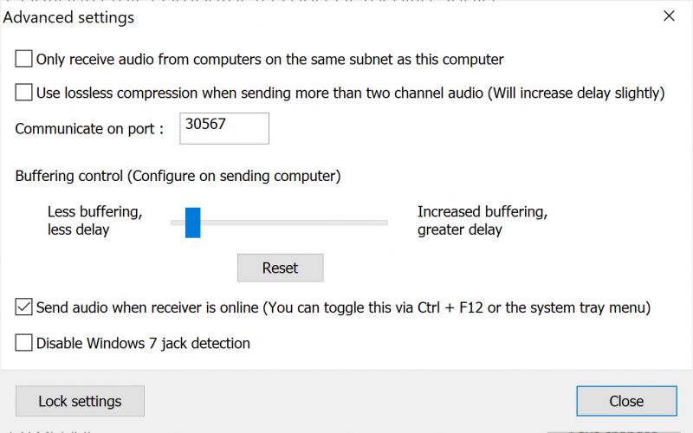Viewport: 693px width, 433px height.
Task: Click slider track left of the handle
Action: pos(177,223)
